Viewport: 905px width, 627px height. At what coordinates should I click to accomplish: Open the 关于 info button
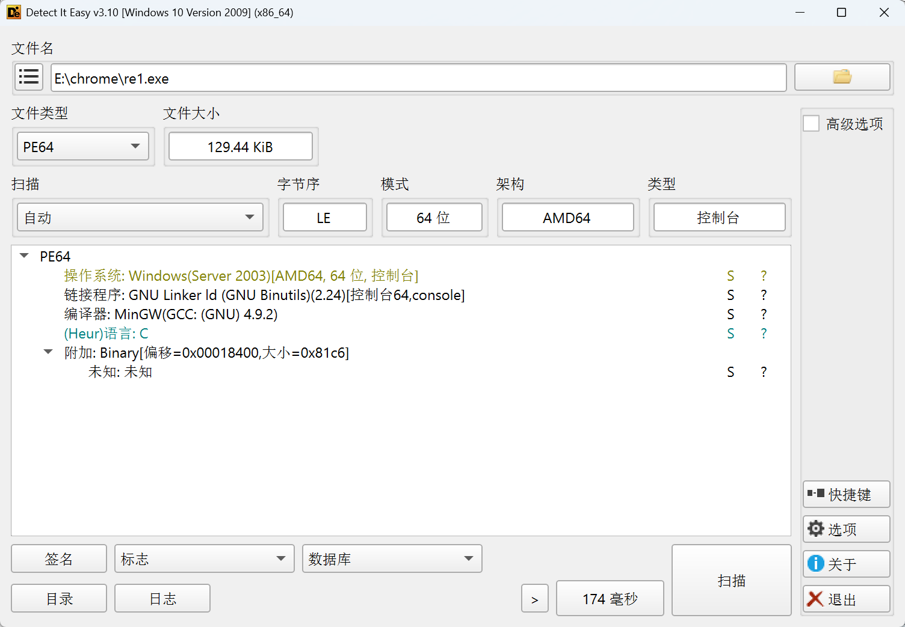846,564
